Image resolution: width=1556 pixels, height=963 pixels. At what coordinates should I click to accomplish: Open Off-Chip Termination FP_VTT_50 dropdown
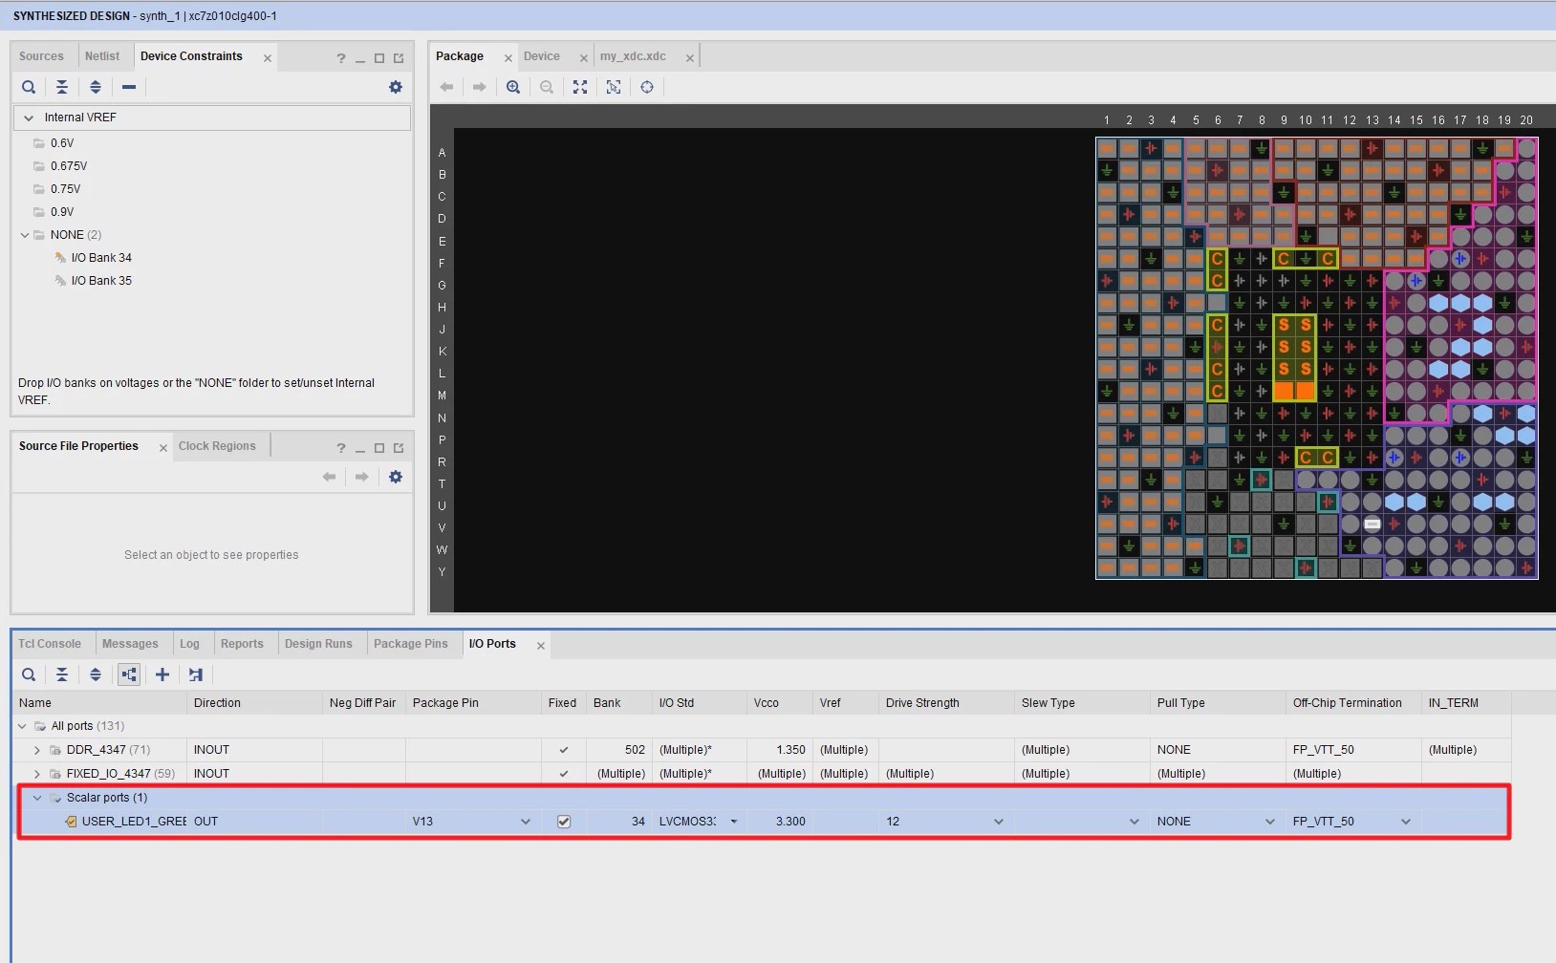[x=1406, y=822]
